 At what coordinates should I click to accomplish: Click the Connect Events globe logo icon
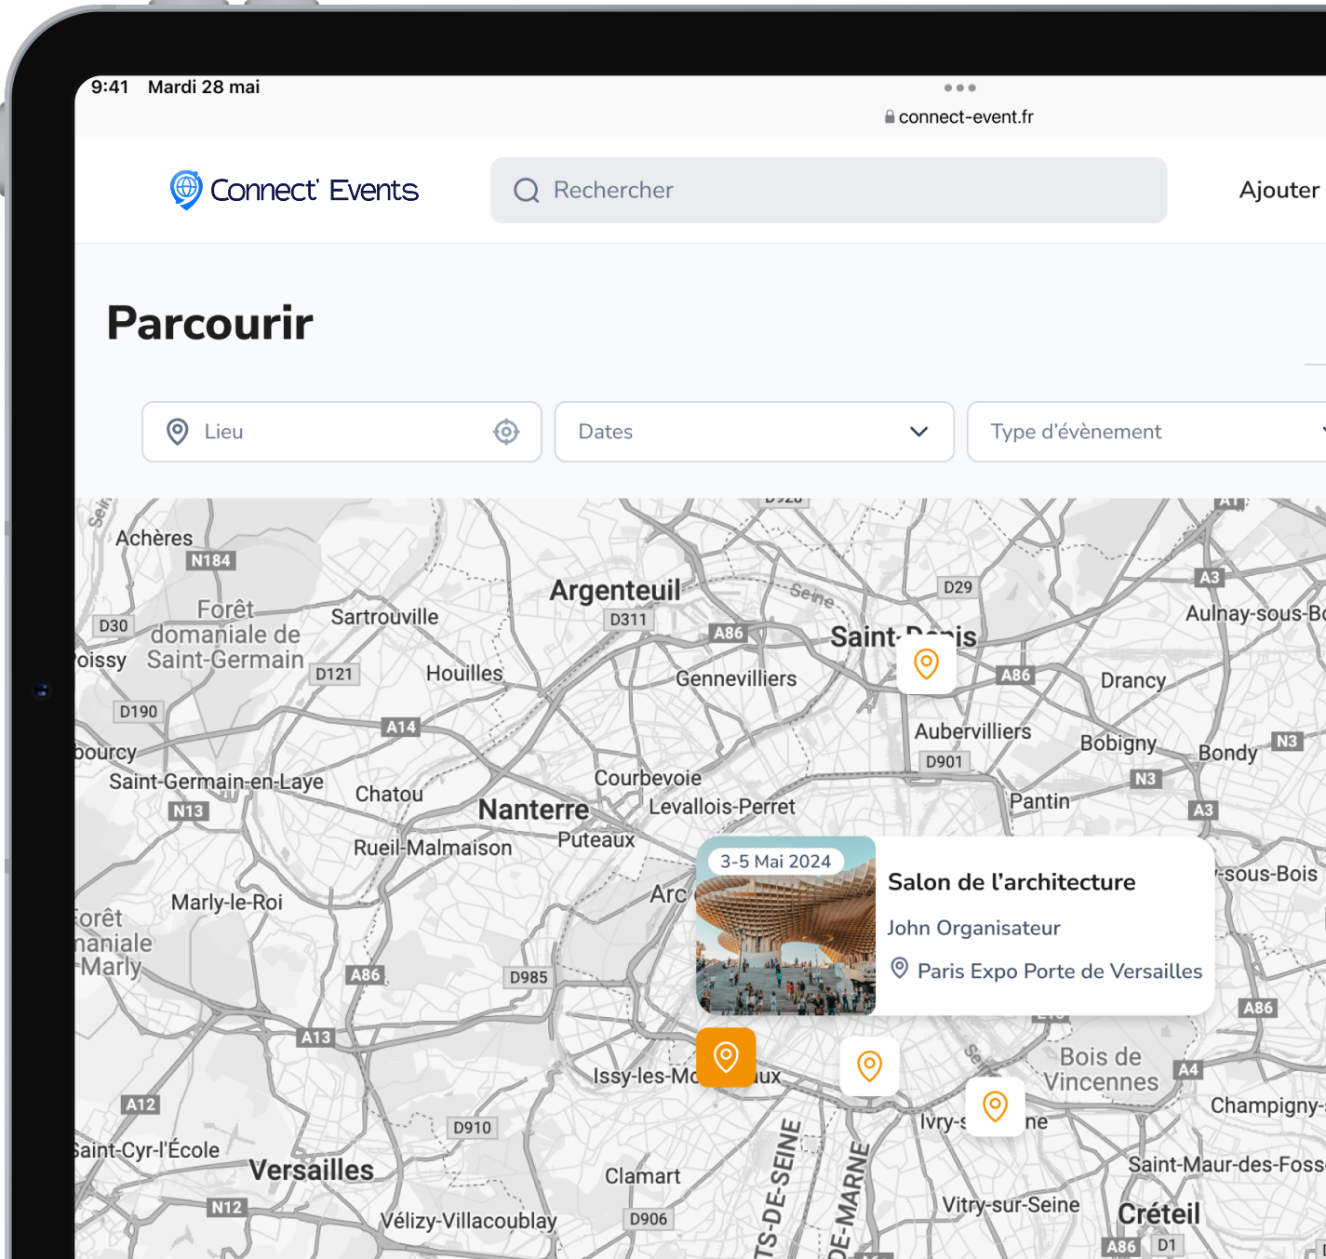pyautogui.click(x=186, y=190)
